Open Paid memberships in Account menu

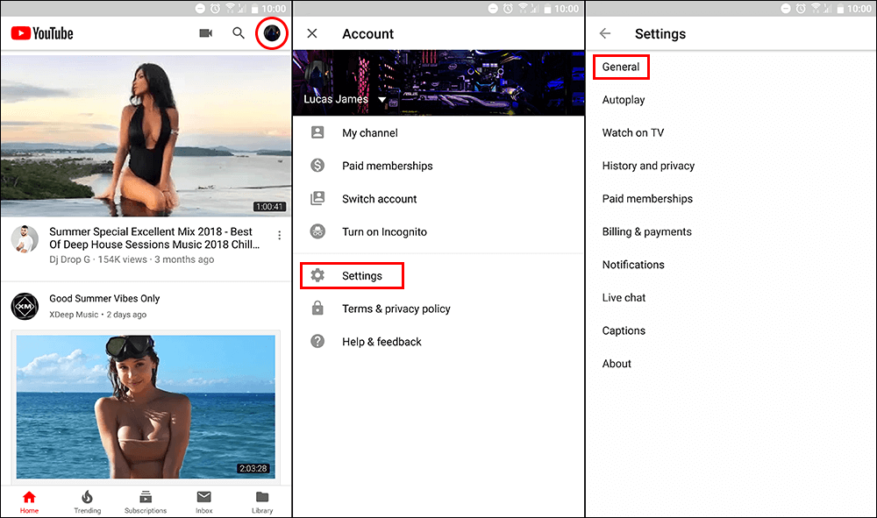click(x=388, y=166)
